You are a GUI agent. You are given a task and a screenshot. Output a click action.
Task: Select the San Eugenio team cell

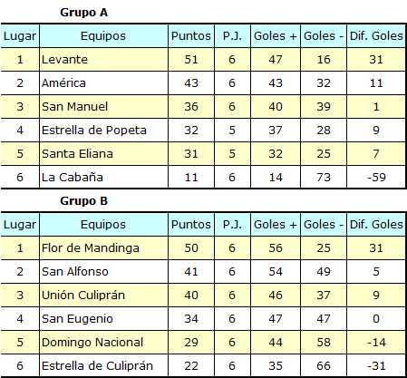point(103,319)
